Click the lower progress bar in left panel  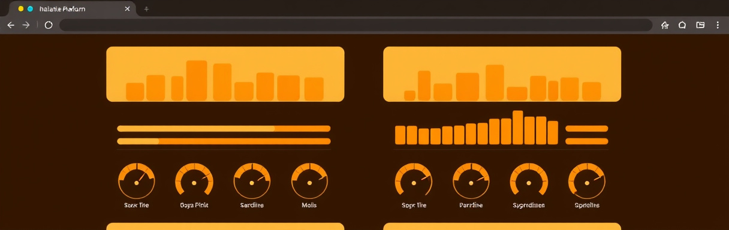pos(224,141)
